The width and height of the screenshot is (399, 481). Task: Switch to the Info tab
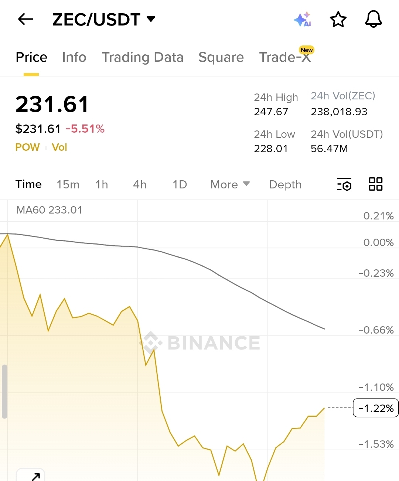click(x=74, y=57)
